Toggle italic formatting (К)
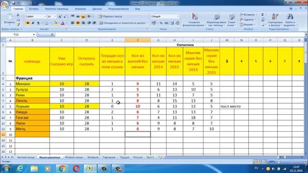 (33, 23)
